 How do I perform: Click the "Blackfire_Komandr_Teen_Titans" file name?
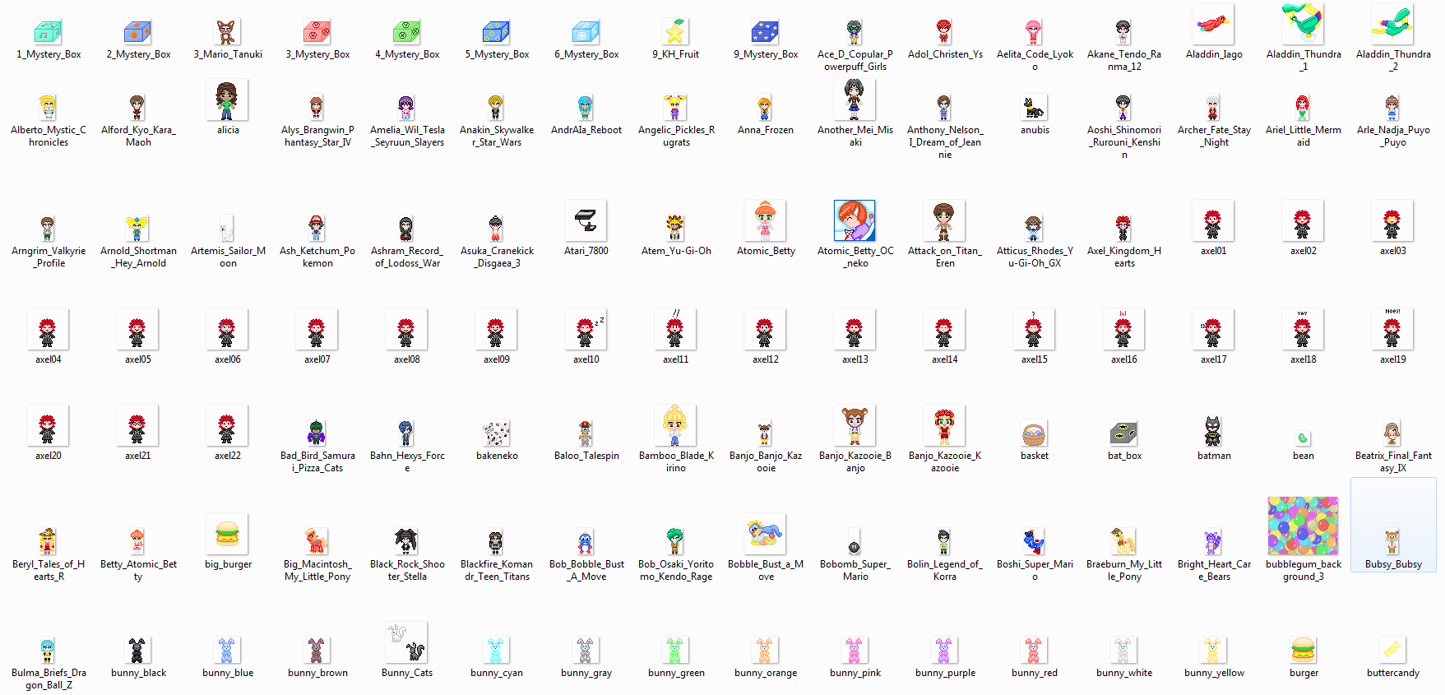(x=497, y=570)
